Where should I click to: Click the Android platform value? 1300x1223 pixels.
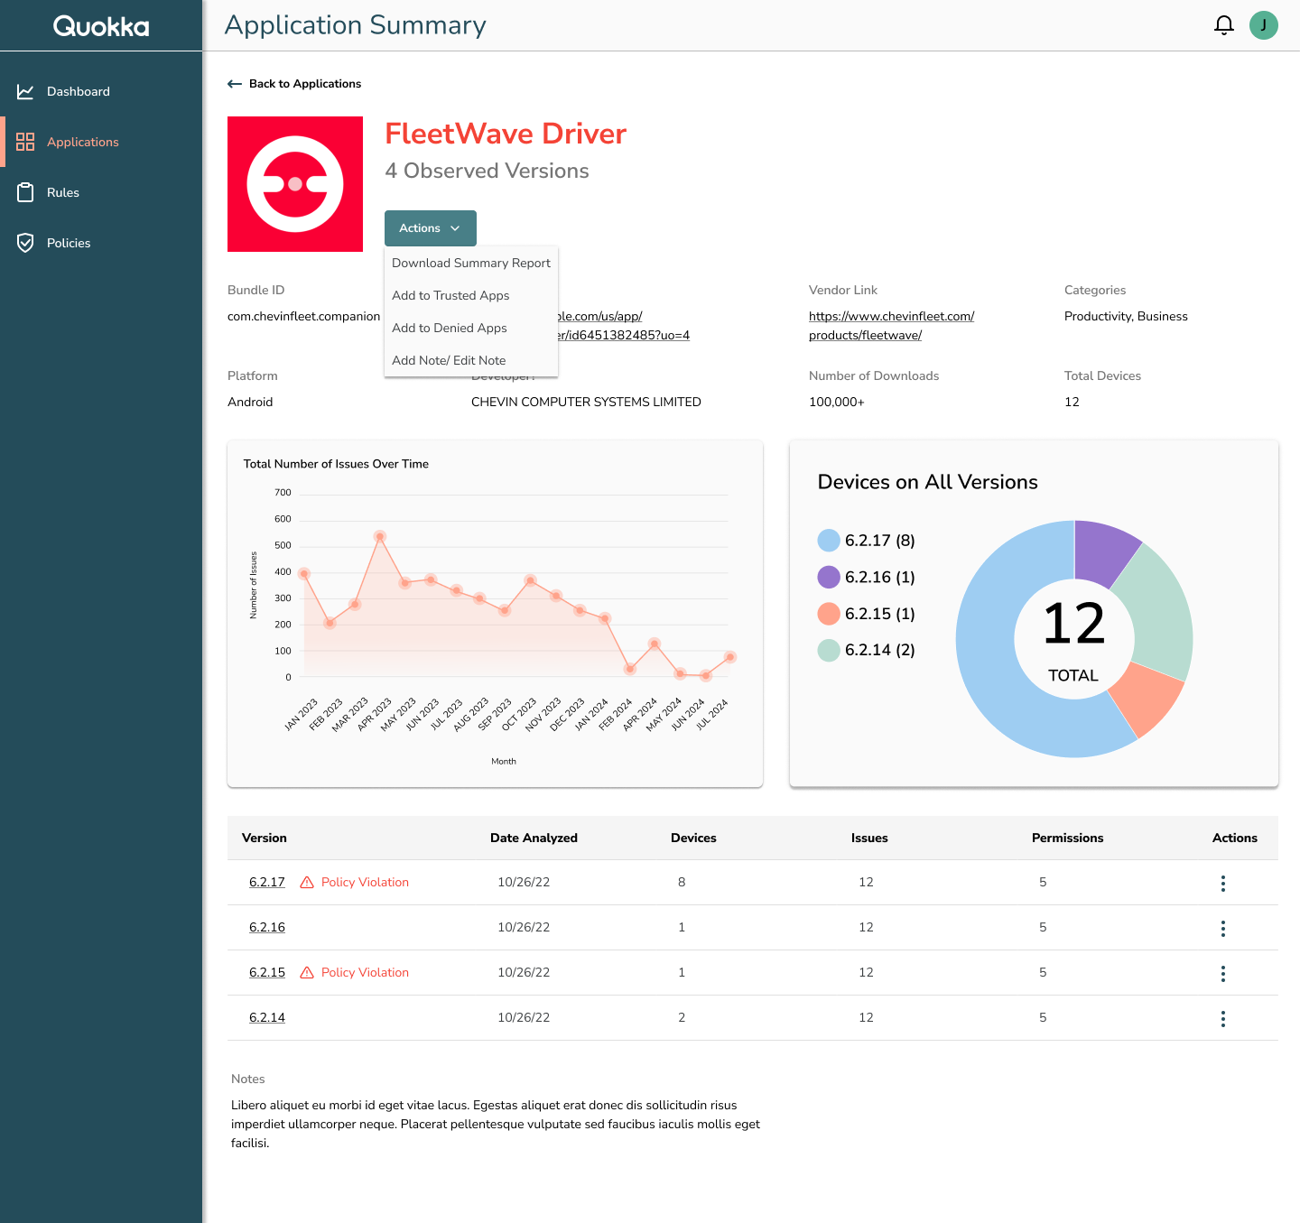click(x=250, y=402)
